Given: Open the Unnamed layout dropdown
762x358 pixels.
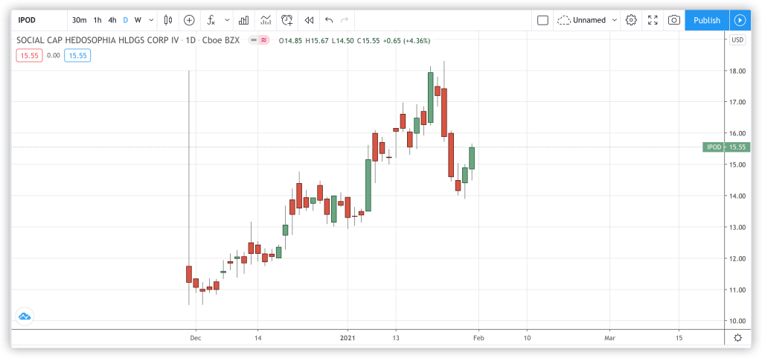Looking at the screenshot, I should tap(588, 20).
